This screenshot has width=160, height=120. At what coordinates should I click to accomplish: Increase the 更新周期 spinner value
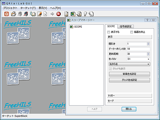click(x=148, y=53)
